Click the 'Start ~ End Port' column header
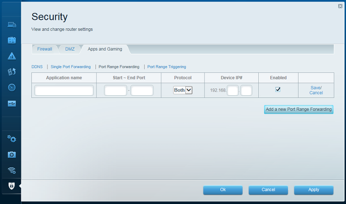Screen dimensions: 346x204 [129, 77]
